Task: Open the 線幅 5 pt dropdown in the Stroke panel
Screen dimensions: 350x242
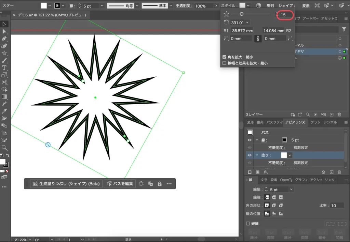Action: [291, 190]
